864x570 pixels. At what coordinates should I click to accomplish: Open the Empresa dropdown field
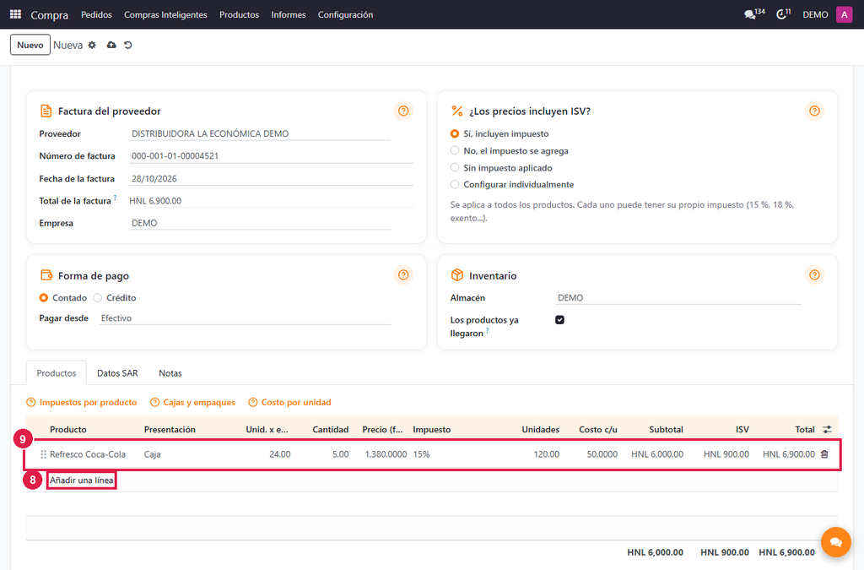(x=260, y=223)
